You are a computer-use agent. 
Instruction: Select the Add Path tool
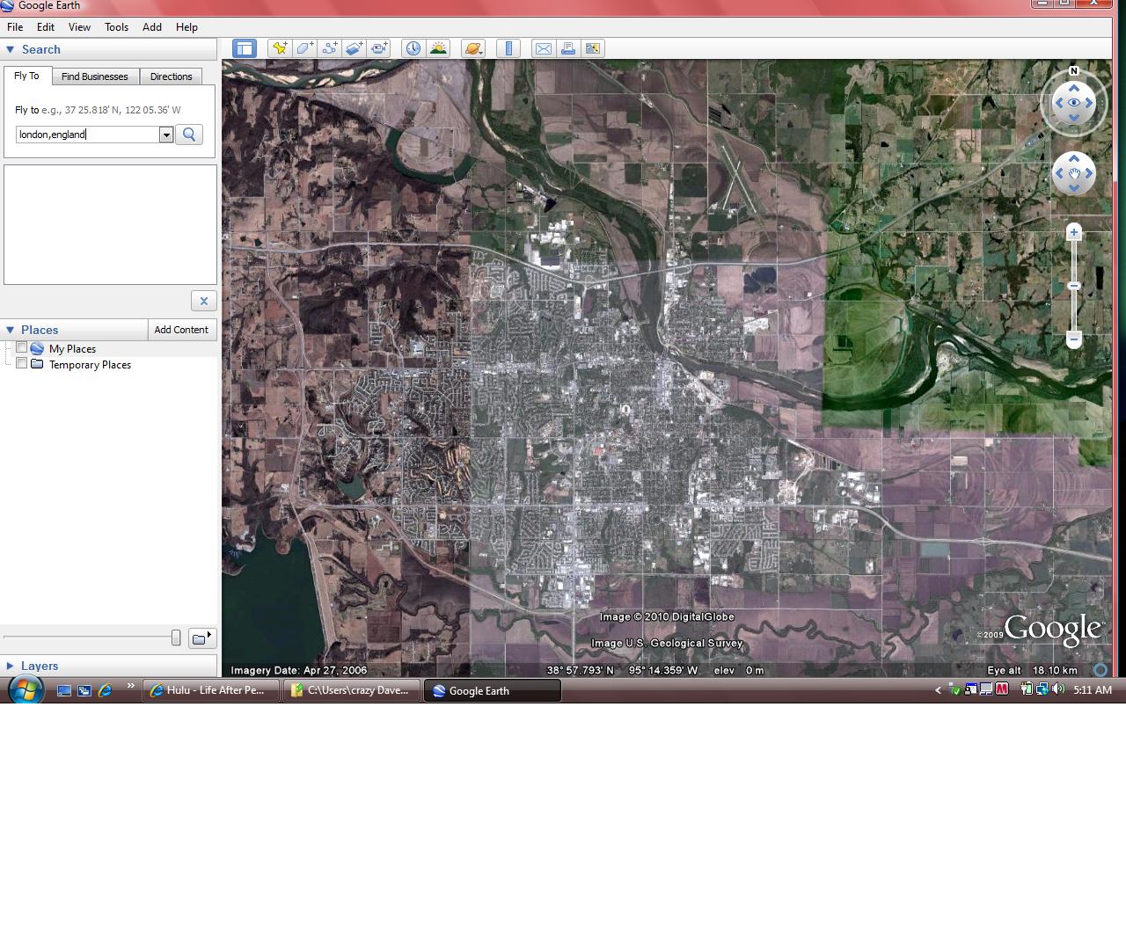point(329,48)
